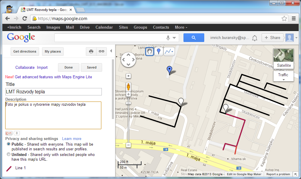This screenshot has width=301, height=179.
Task: Select the Unlisted radio button
Action: [9, 154]
